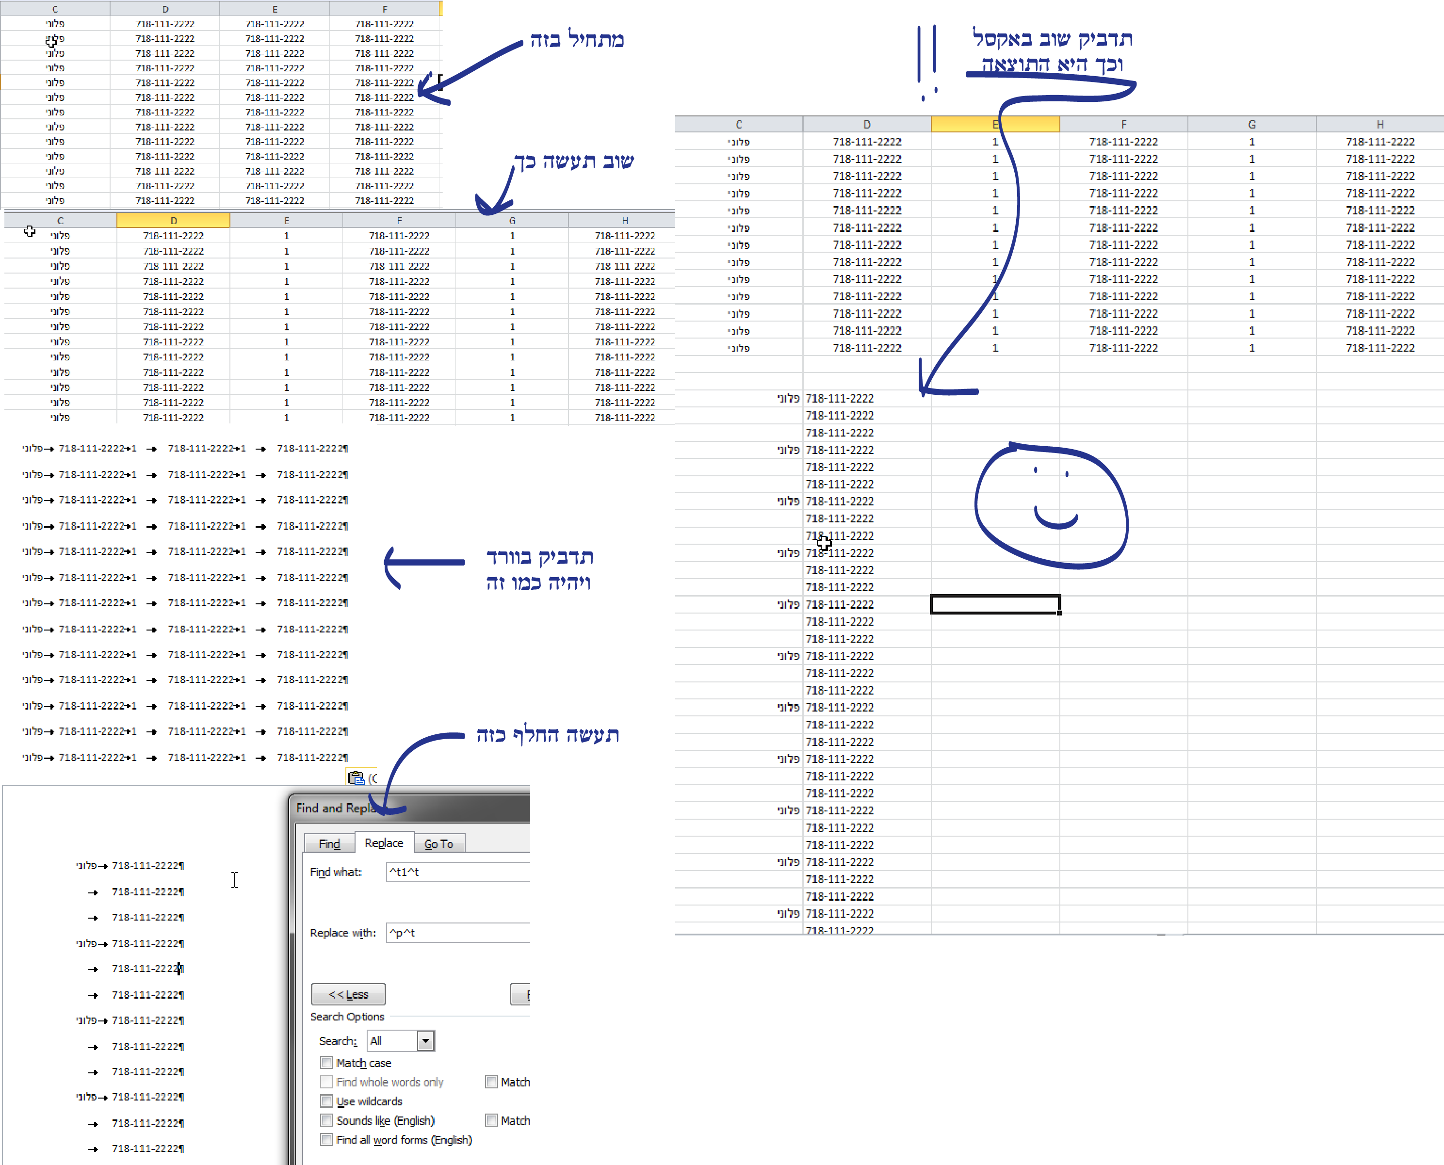1444x1165 pixels.
Task: Tick Find all word forms (English)
Action: pos(327,1139)
